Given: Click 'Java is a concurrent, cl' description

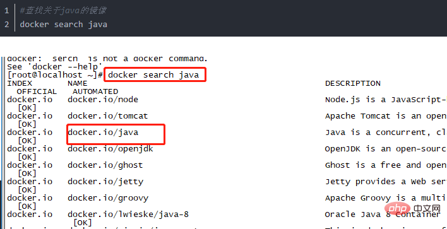Looking at the screenshot, I should click(x=386, y=132).
